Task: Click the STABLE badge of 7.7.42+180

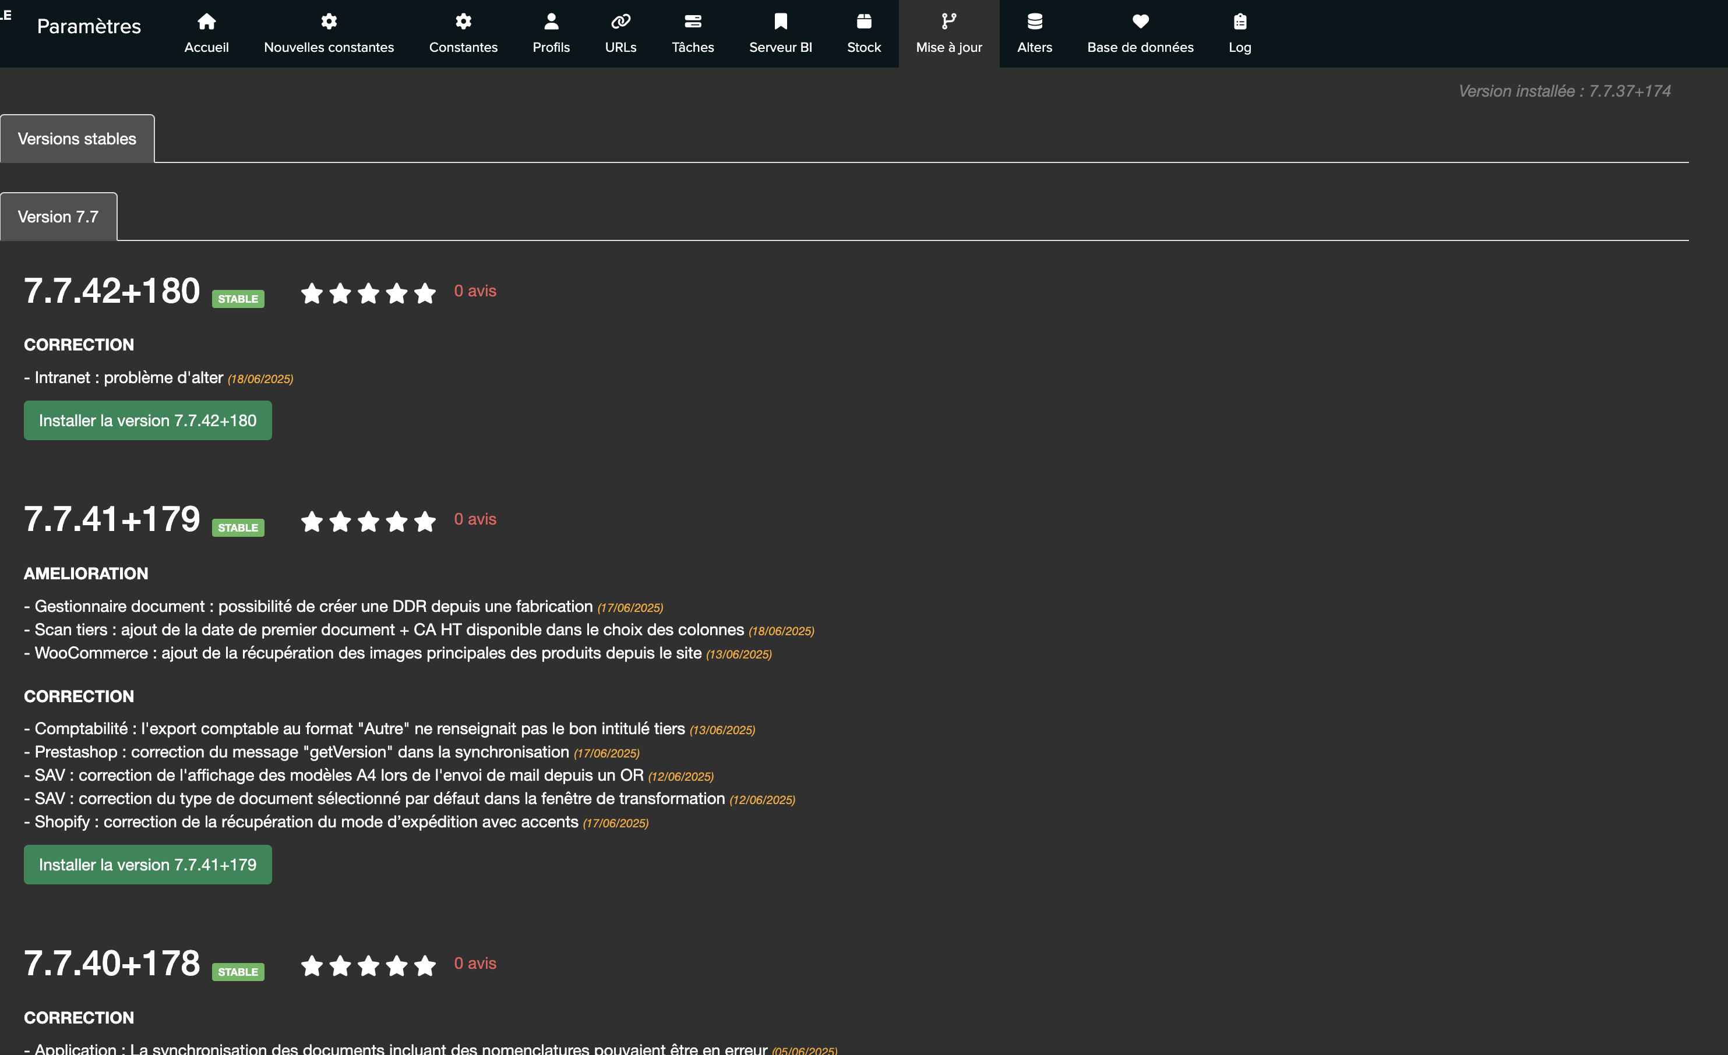Action: 238,299
